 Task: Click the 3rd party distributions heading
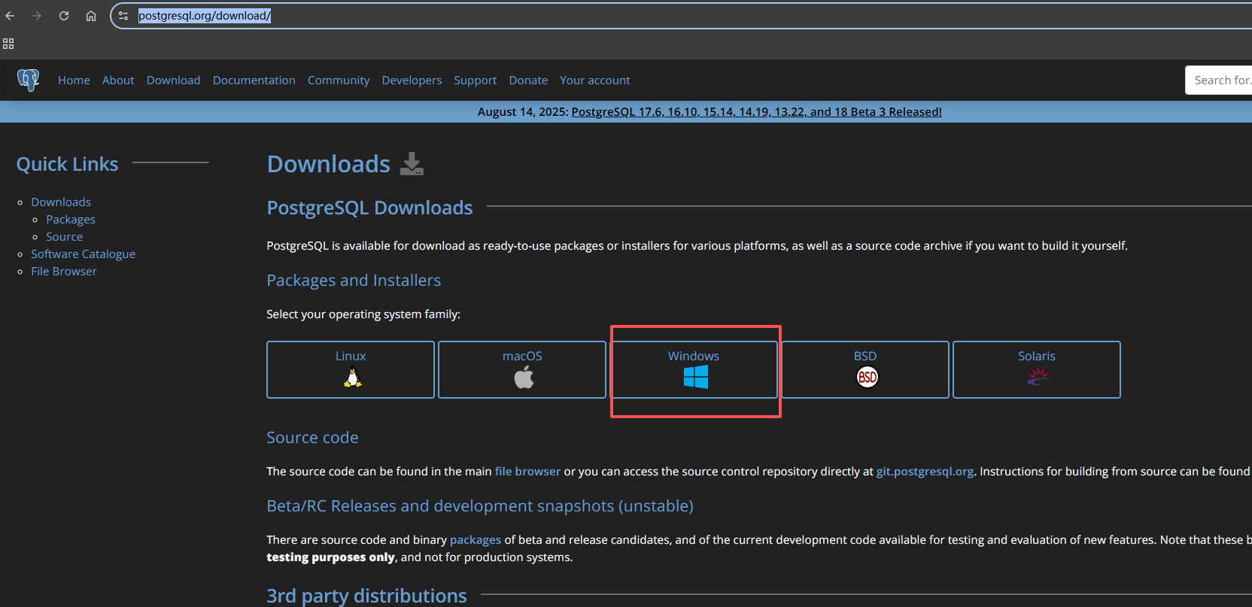coord(366,596)
